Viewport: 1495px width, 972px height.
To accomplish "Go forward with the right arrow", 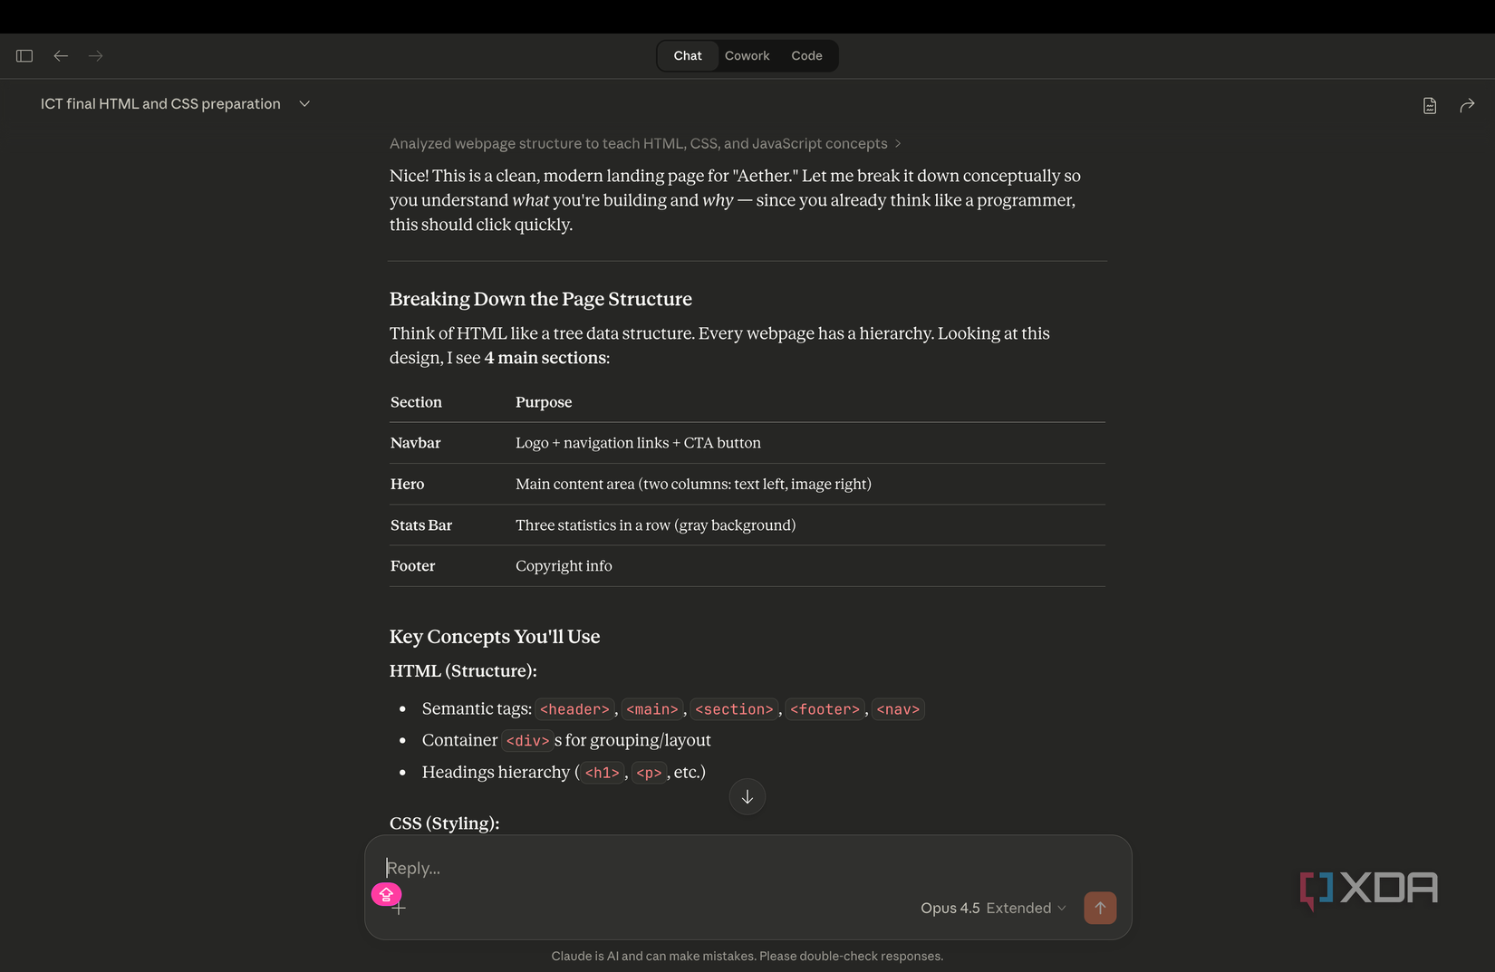I will [x=96, y=56].
